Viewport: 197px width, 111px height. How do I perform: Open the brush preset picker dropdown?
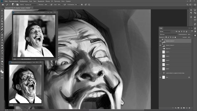coord(15,5)
